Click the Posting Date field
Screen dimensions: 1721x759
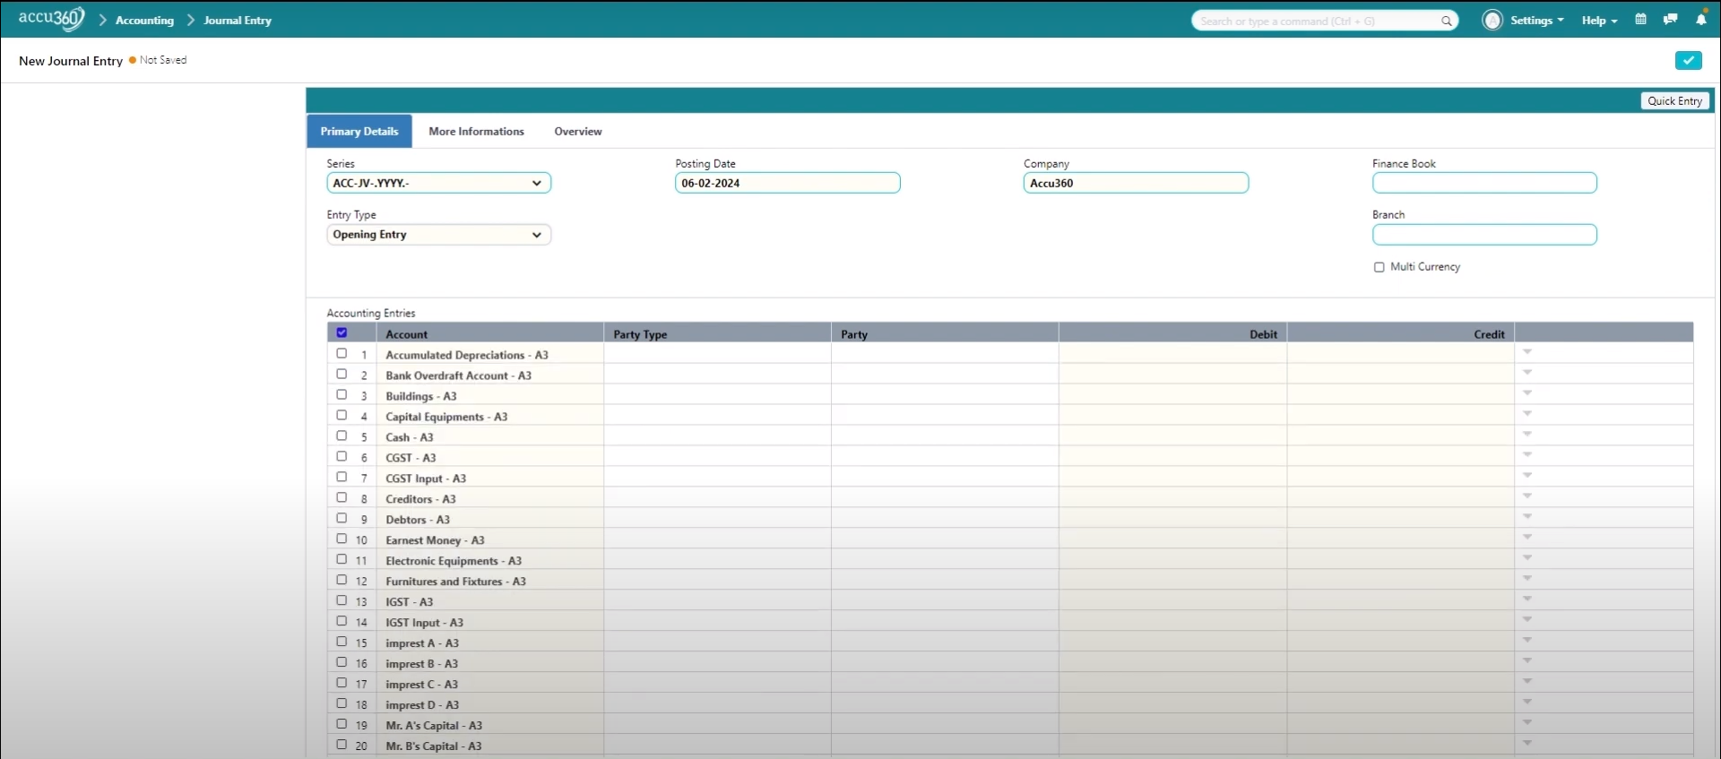(787, 183)
